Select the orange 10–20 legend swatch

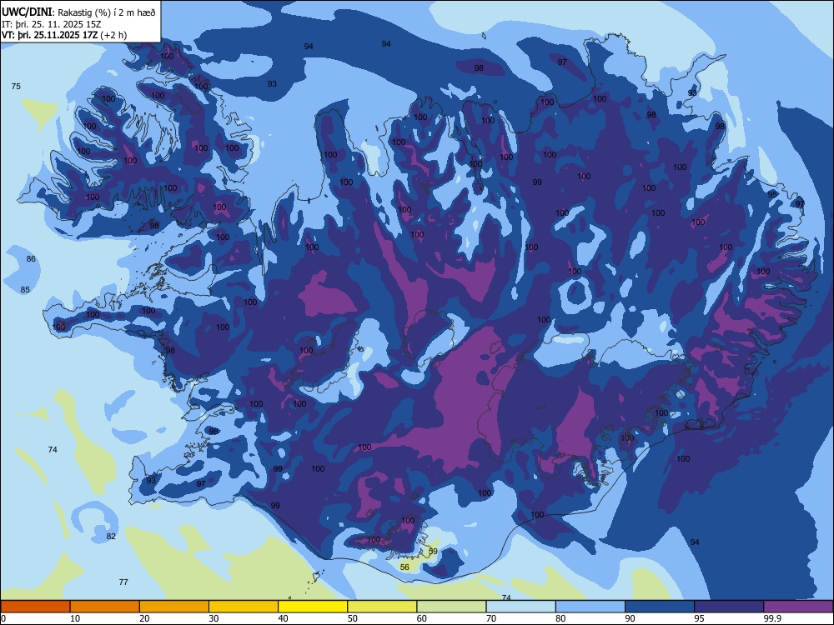pyautogui.click(x=105, y=607)
